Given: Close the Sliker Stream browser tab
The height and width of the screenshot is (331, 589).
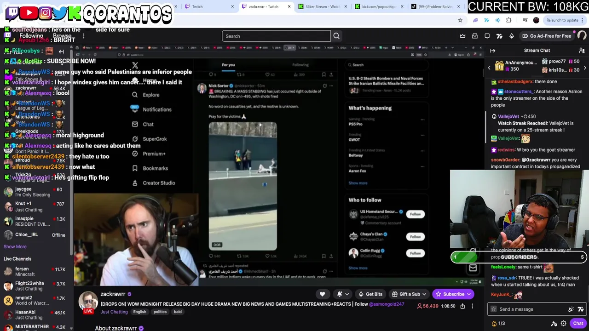Looking at the screenshot, I should (346, 6).
